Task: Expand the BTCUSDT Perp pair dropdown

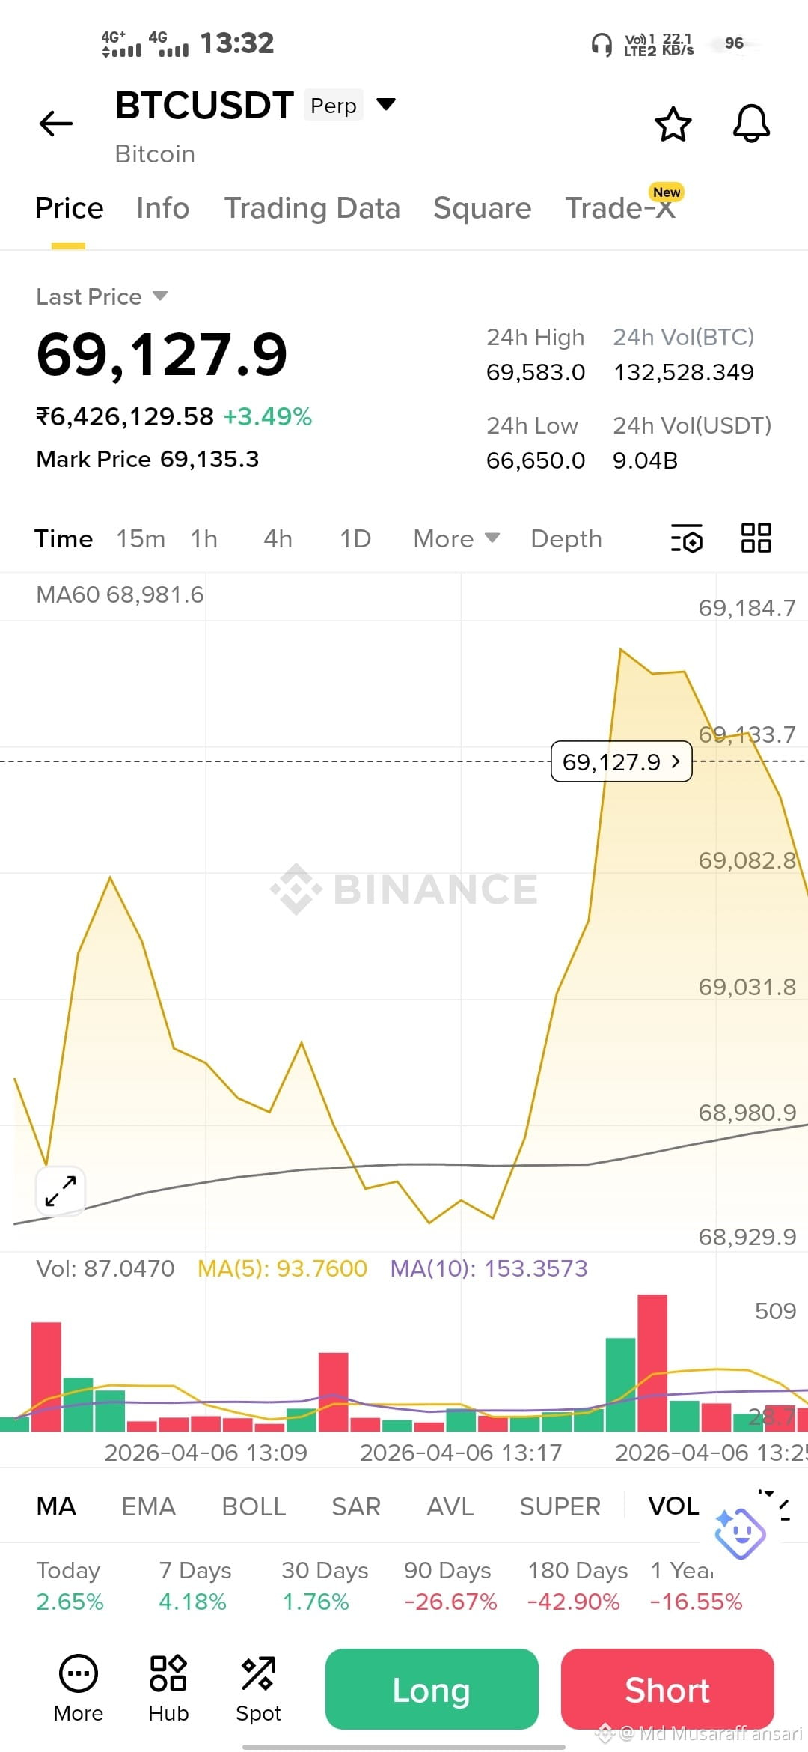Action: pos(386,104)
